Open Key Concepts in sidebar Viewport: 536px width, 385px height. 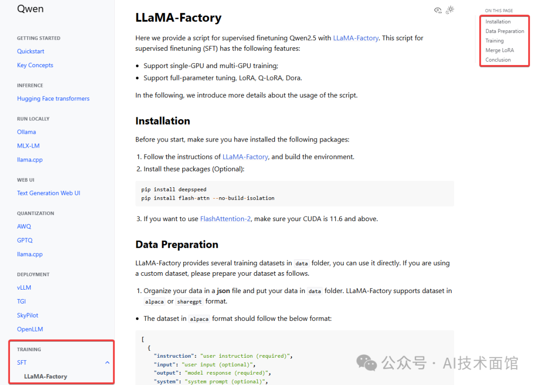click(x=35, y=65)
